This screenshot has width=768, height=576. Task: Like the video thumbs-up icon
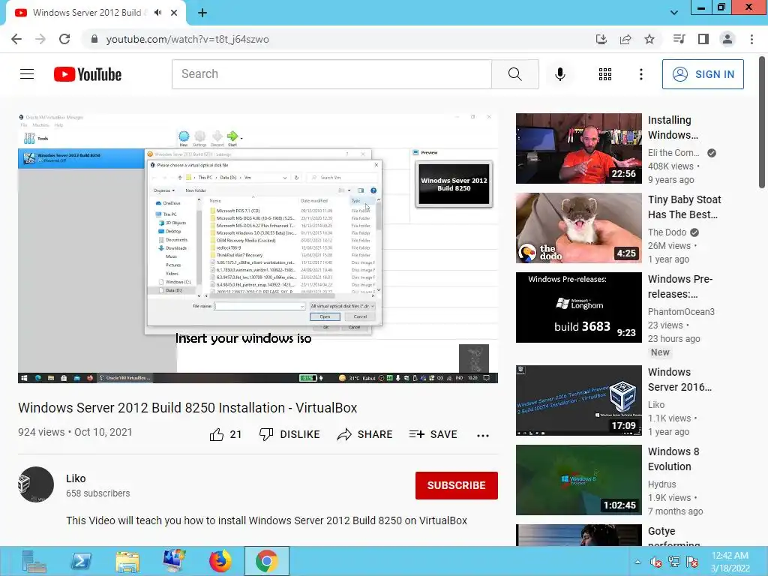[x=217, y=434]
